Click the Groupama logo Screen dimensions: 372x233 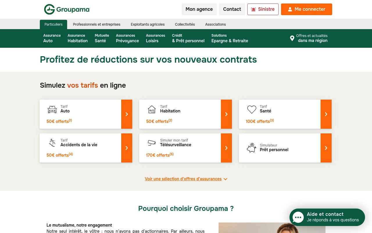(67, 9)
